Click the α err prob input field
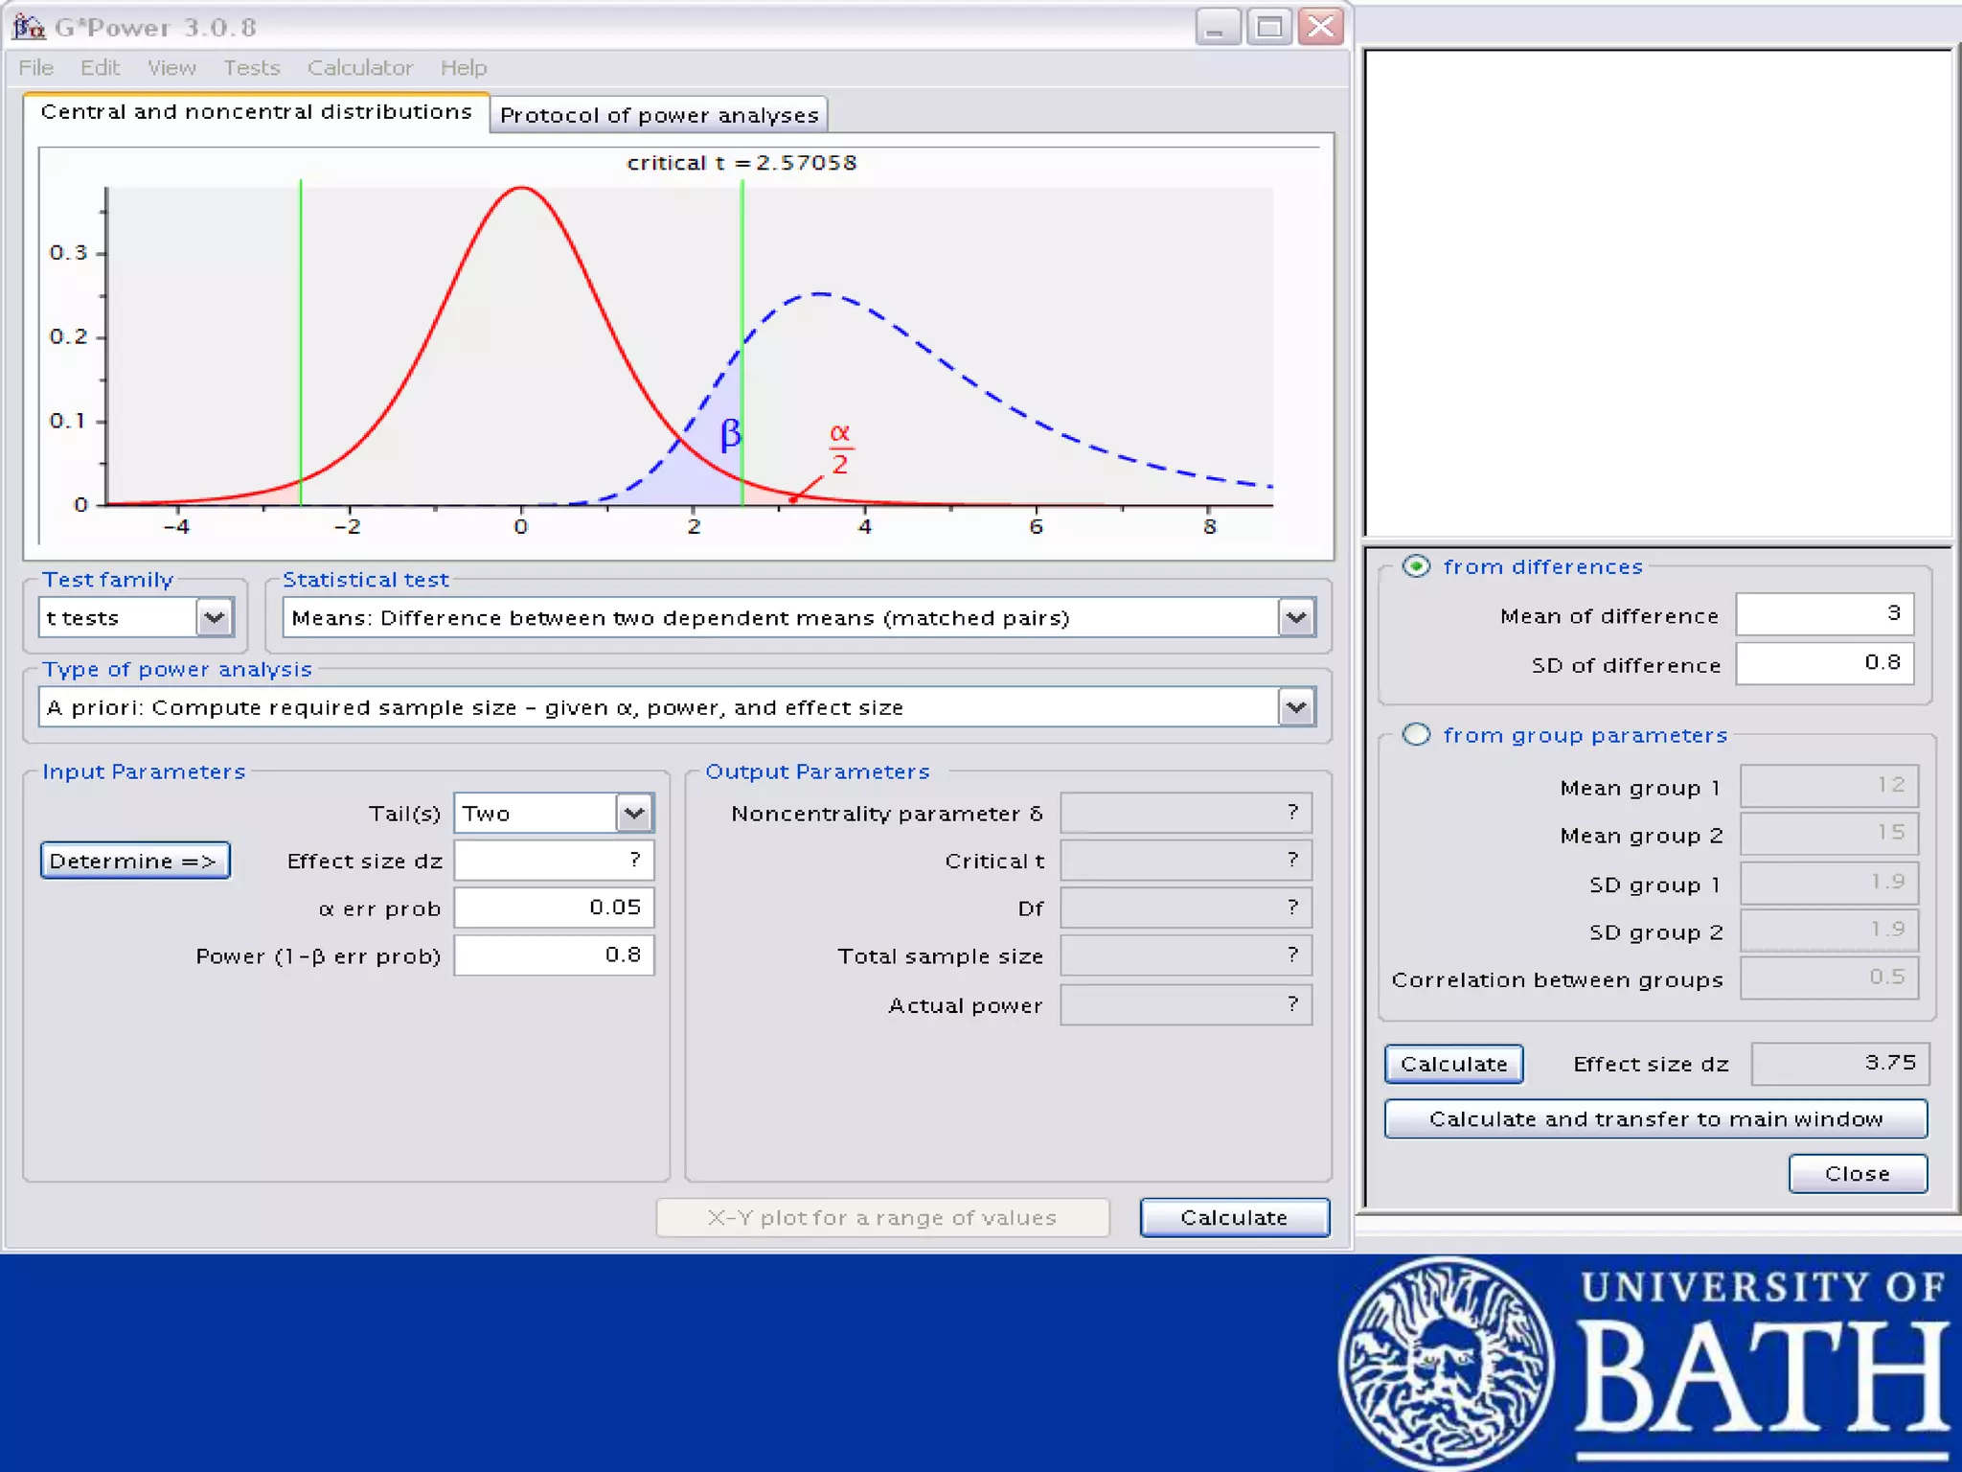 (554, 908)
